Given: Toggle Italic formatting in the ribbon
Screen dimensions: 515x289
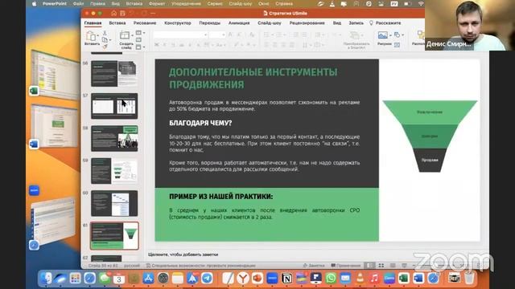Looking at the screenshot, I should point(165,45).
